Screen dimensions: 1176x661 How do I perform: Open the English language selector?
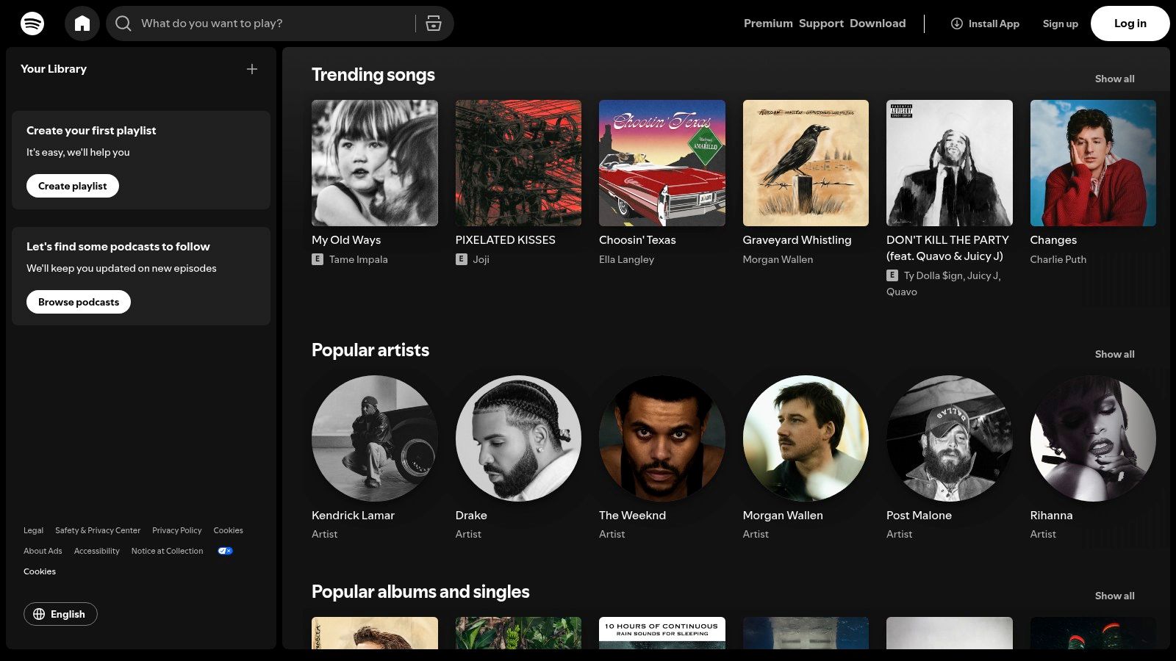point(61,614)
